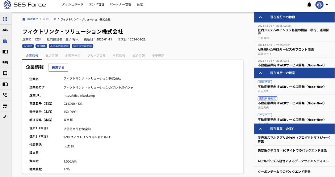Open the ダッシュボード menu
This screenshot has height=177, width=335.
73,4
